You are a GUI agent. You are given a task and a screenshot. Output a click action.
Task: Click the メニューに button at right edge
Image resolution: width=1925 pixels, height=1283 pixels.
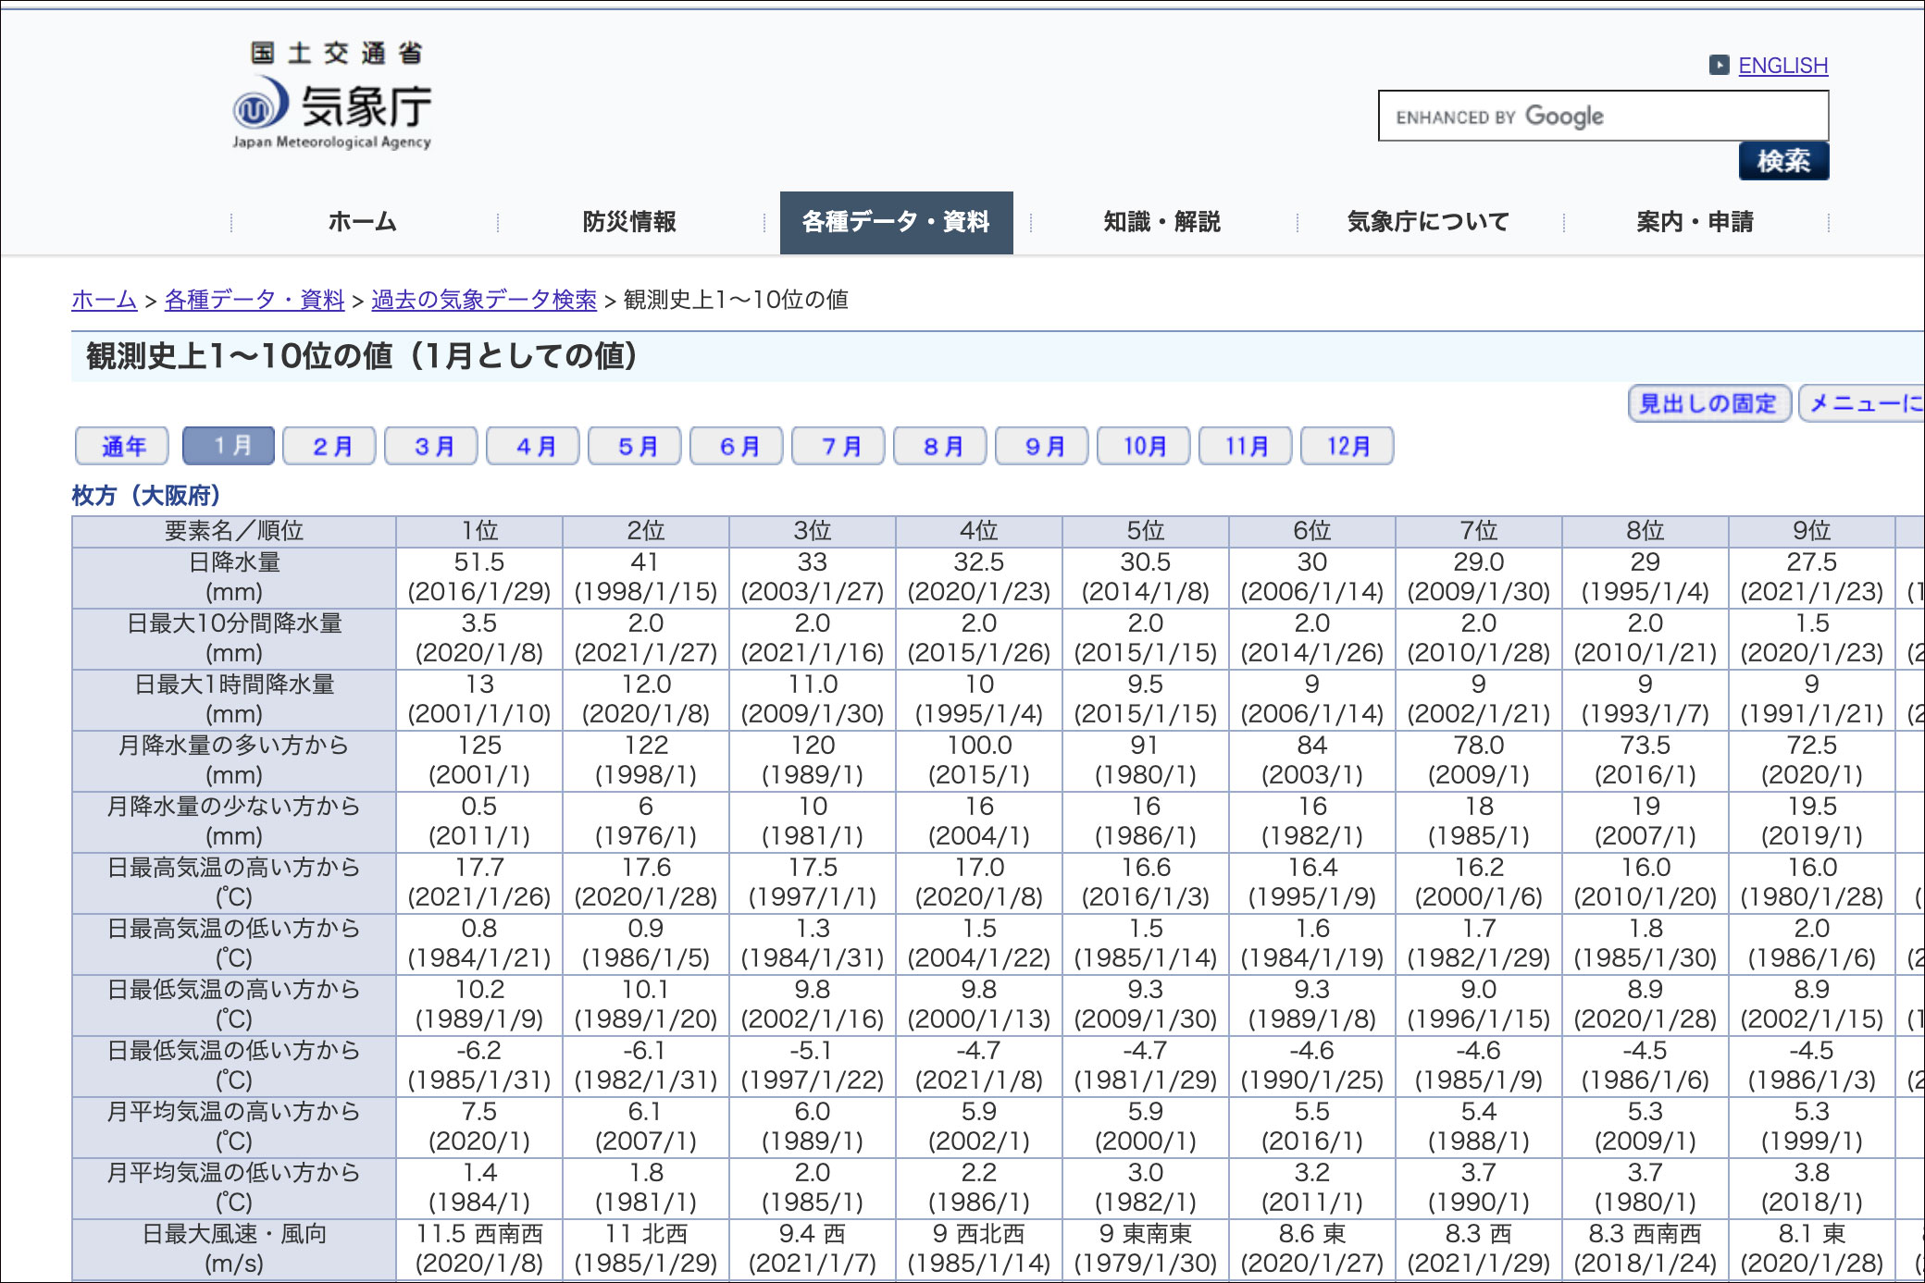(1862, 403)
